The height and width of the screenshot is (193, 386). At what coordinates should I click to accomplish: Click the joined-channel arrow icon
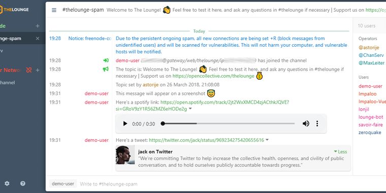(x=106, y=60)
